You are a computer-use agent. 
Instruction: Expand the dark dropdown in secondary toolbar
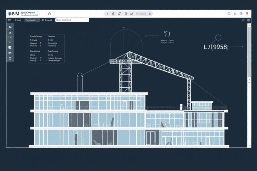pos(38,20)
